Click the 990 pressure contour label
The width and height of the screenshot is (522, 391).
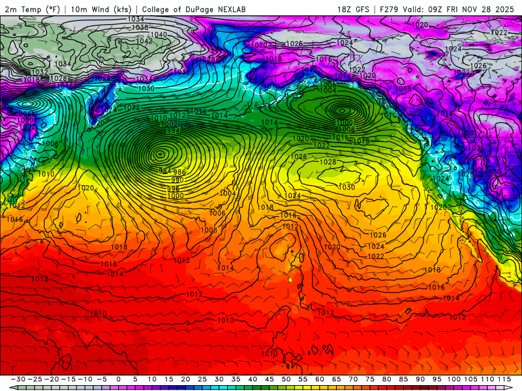pyautogui.click(x=177, y=180)
